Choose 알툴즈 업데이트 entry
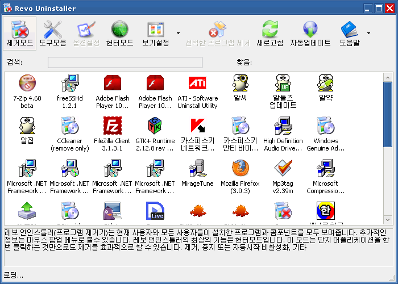The image size is (398, 284). click(283, 92)
